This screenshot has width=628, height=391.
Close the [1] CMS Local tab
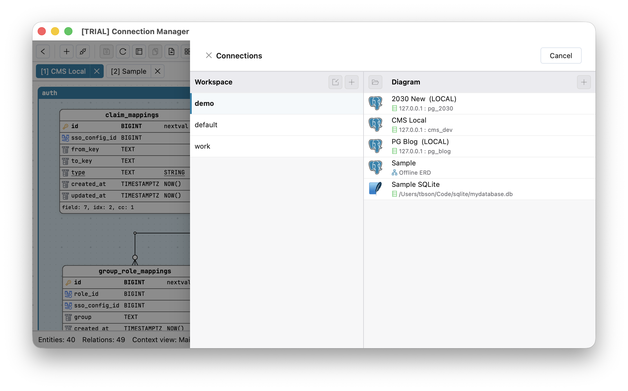click(97, 71)
